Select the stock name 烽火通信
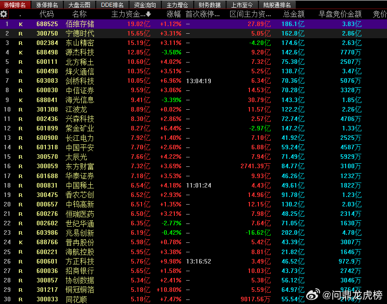The width and height of the screenshot is (387, 304). (80, 72)
